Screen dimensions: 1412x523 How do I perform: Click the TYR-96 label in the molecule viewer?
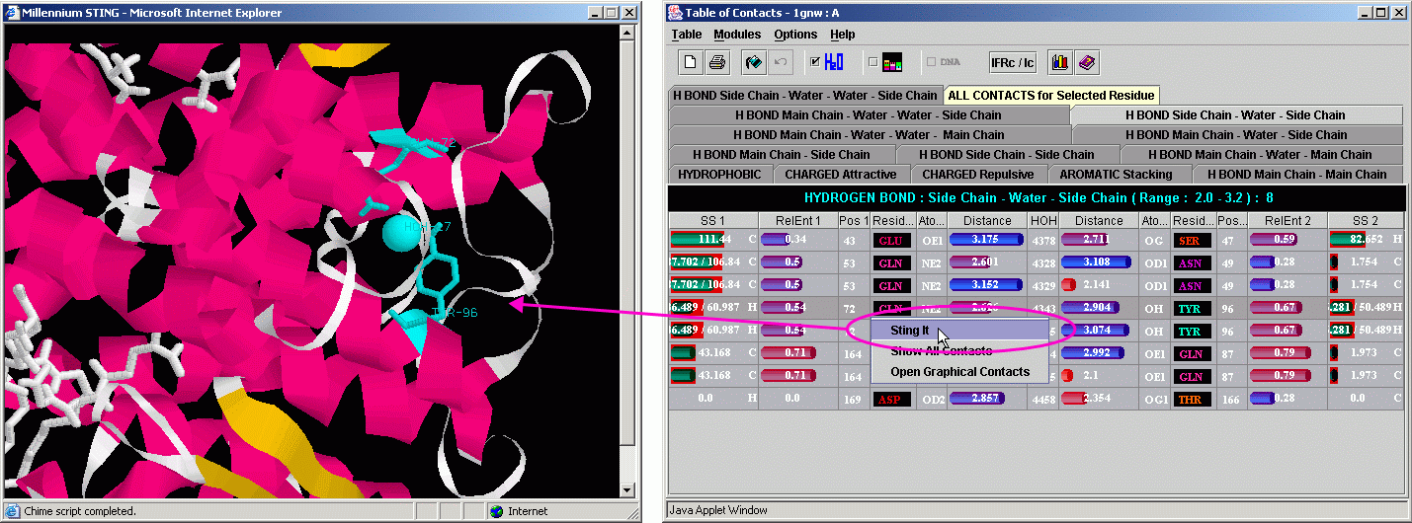[x=455, y=313]
